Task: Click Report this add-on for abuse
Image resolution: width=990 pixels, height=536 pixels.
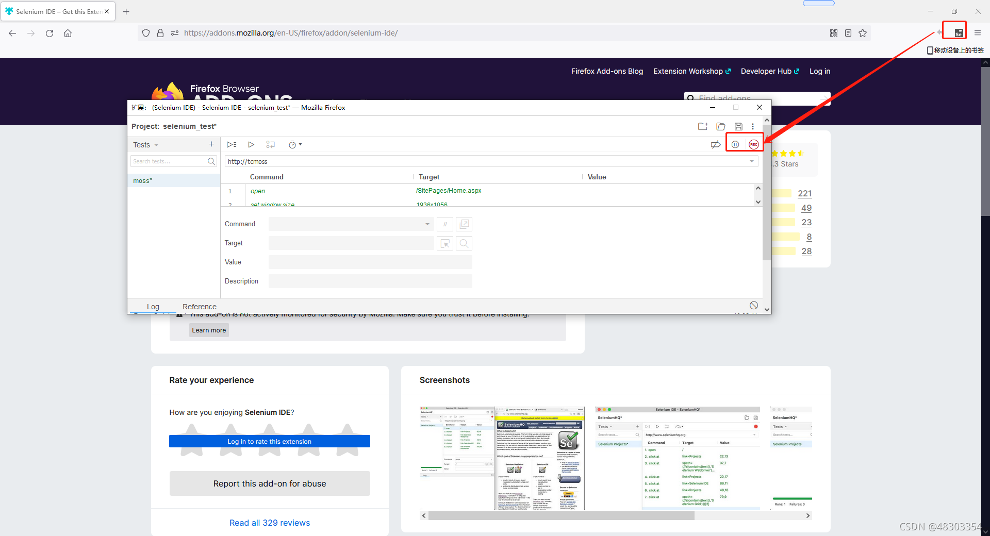Action: 270,483
